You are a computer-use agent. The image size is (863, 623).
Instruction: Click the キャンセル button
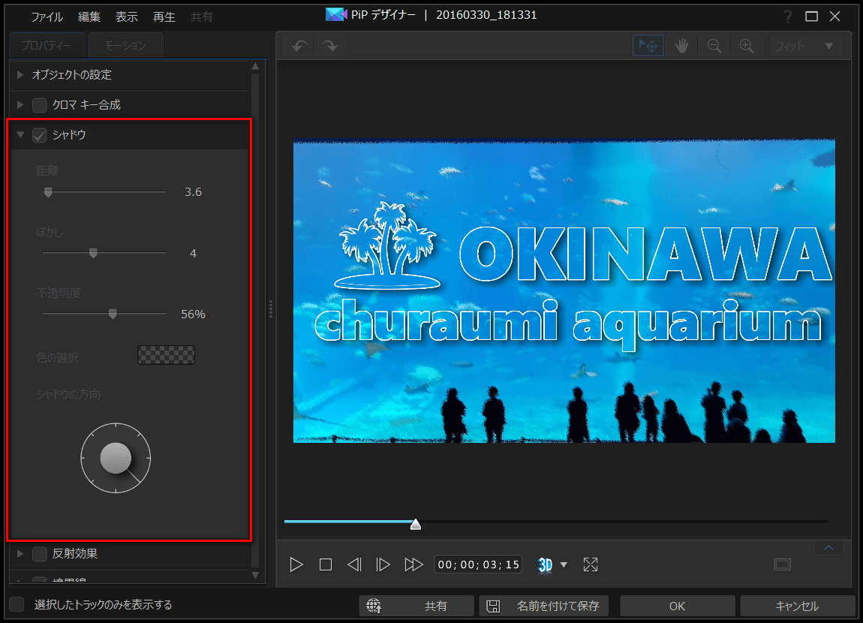click(x=798, y=606)
